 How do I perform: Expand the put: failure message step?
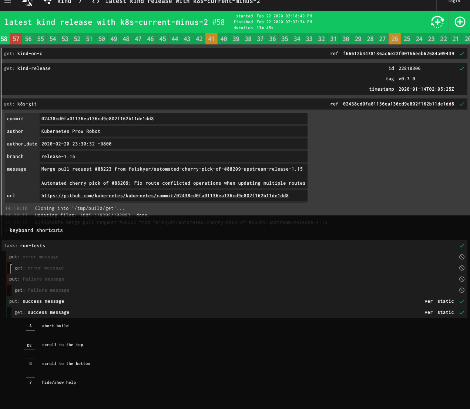pos(237,279)
